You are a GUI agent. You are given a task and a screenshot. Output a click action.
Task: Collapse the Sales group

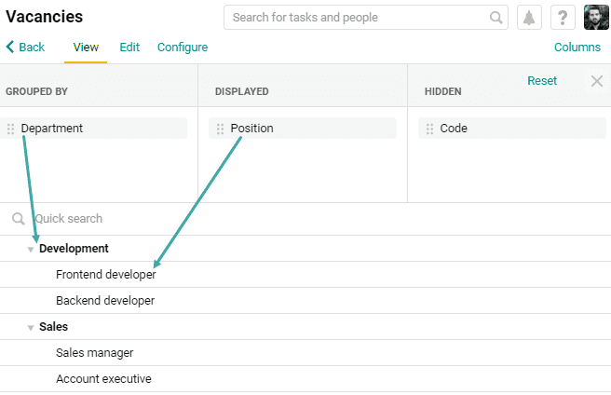(31, 328)
